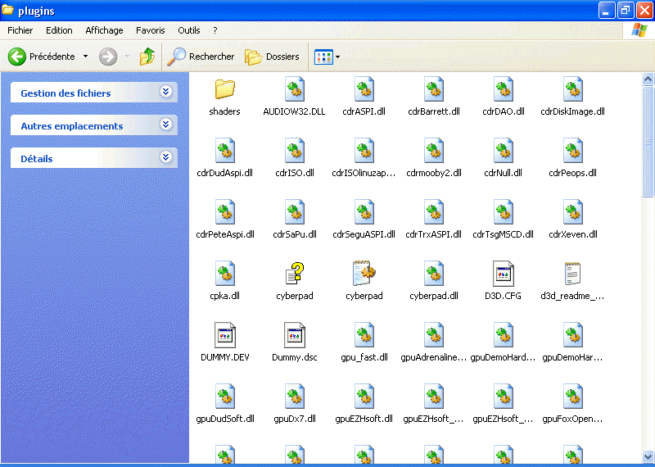
Task: Select the cdrDAO.dll file icon
Action: tap(504, 89)
